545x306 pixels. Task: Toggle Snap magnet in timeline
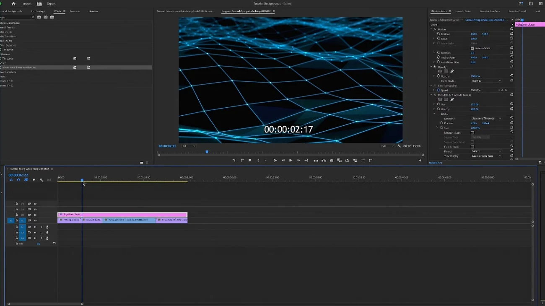pos(18,180)
